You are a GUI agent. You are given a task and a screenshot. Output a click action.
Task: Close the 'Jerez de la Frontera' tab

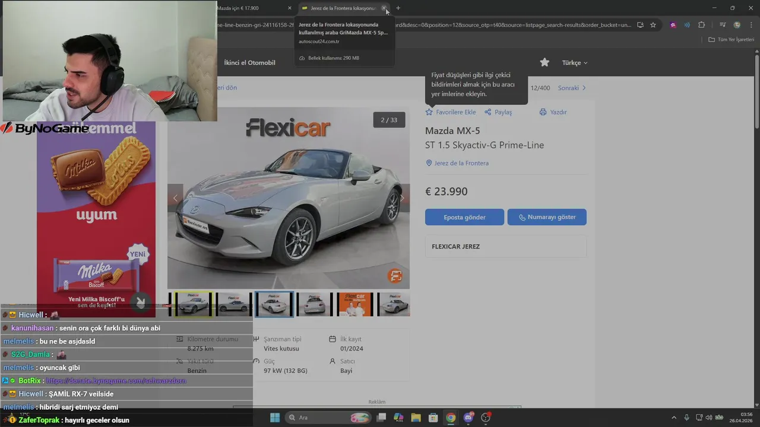pos(384,8)
